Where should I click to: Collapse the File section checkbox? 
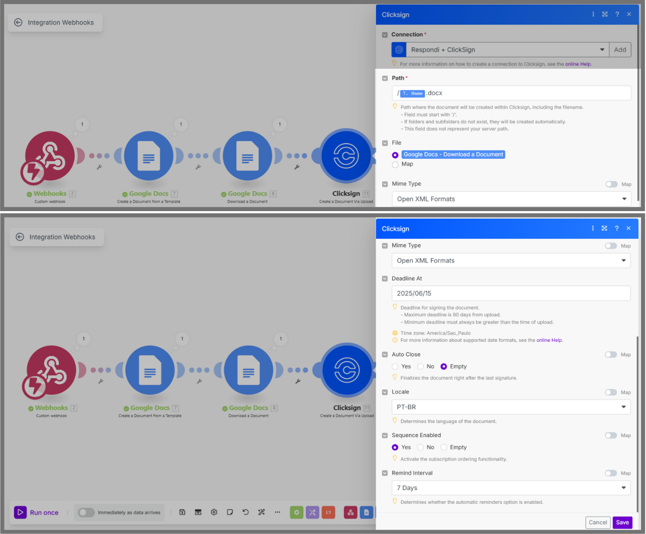tap(385, 143)
